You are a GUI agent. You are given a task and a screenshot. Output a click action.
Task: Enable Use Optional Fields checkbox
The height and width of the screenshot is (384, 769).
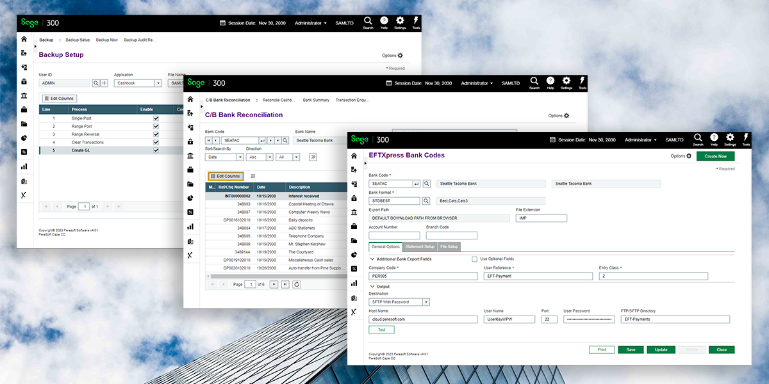click(x=474, y=259)
